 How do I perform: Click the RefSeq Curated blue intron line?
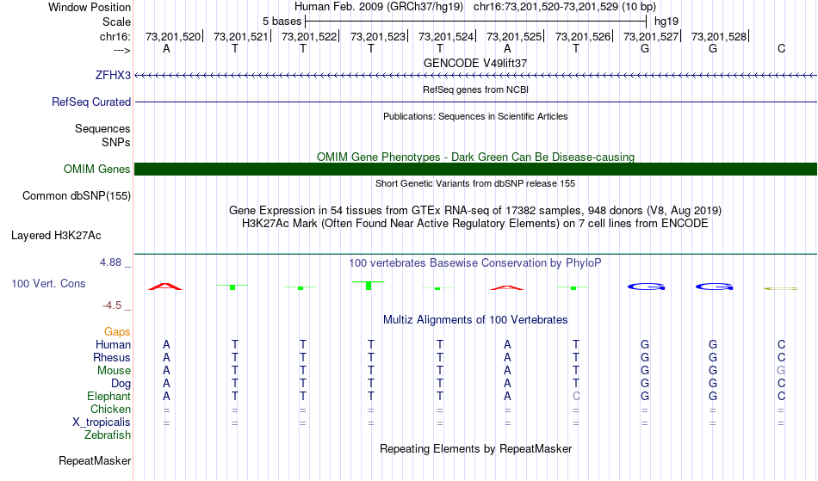(475, 102)
